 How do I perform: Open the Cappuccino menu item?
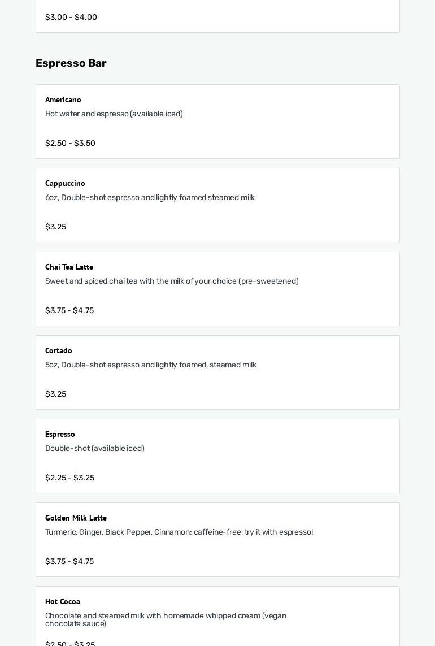tap(65, 184)
